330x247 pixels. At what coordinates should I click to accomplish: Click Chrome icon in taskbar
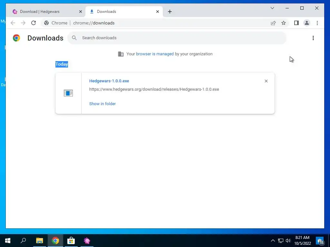(x=55, y=241)
